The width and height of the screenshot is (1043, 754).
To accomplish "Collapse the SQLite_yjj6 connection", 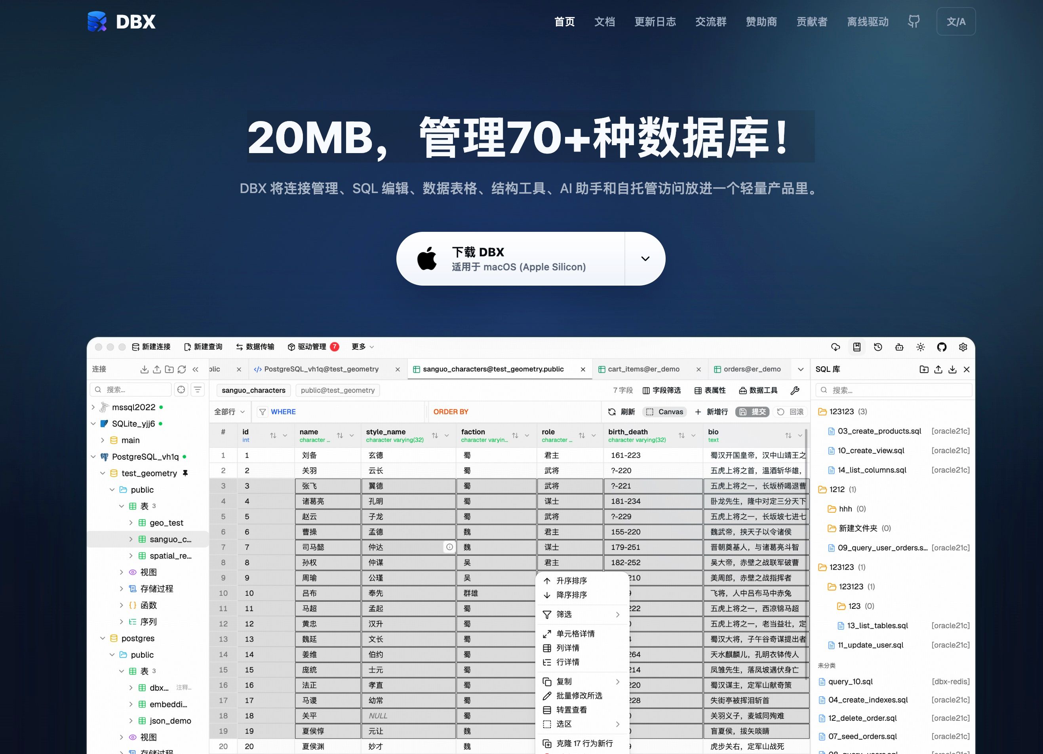I will coord(93,424).
